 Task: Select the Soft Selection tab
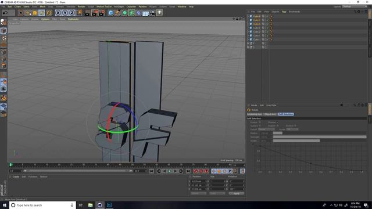[286, 114]
